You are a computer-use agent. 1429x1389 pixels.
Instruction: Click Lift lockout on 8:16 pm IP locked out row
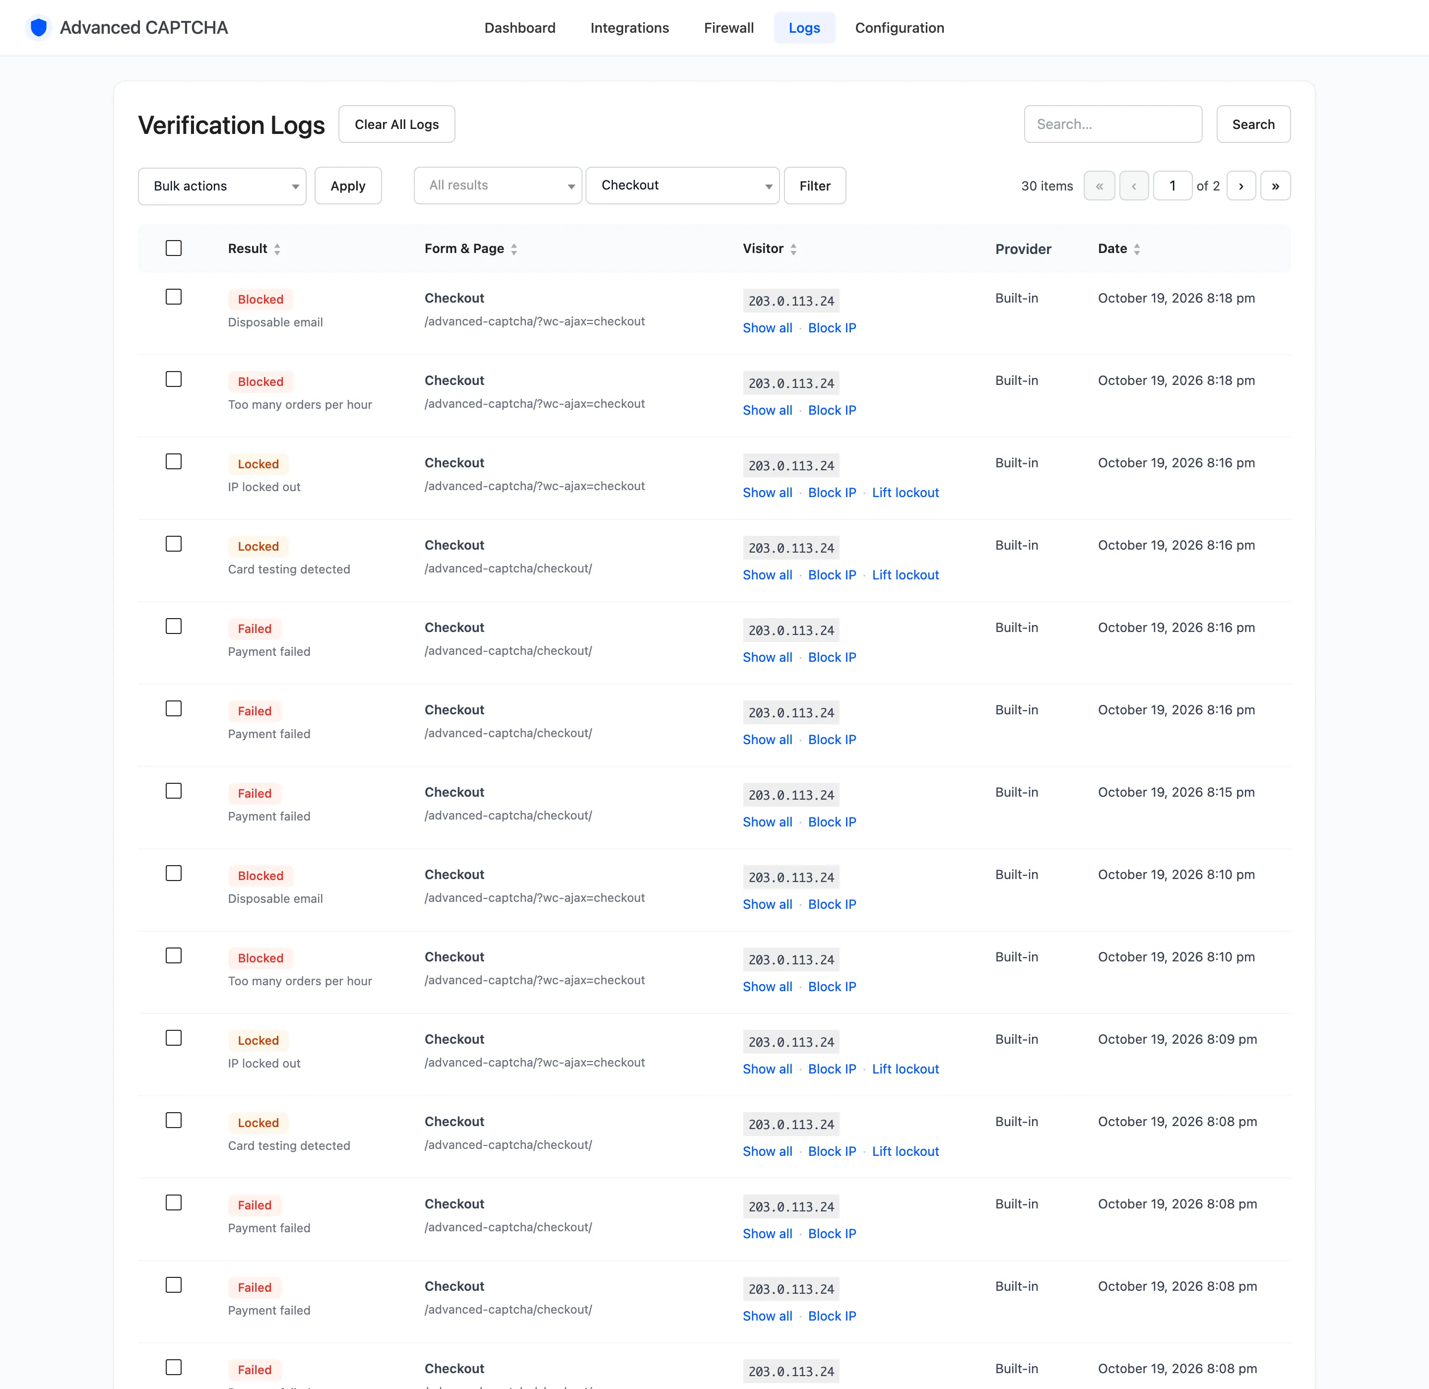pos(905,493)
